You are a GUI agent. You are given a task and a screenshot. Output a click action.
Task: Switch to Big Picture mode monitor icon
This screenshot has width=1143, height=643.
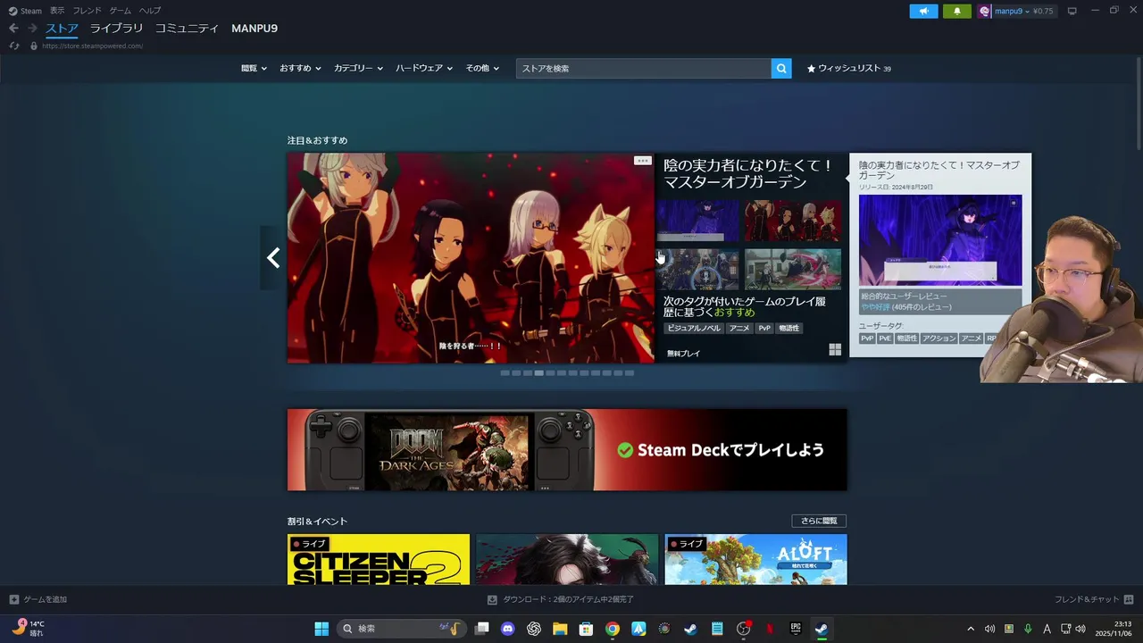pyautogui.click(x=1072, y=11)
